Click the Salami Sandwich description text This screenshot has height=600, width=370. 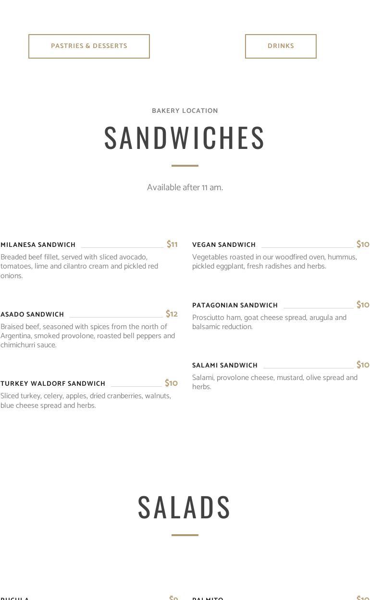pyautogui.click(x=274, y=382)
